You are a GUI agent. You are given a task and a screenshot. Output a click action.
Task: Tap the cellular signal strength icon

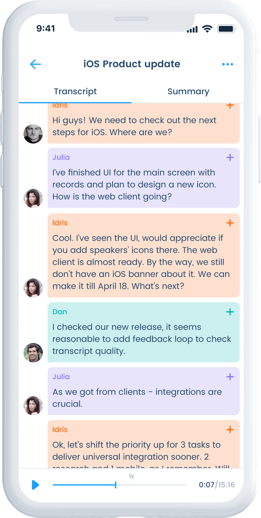192,29
